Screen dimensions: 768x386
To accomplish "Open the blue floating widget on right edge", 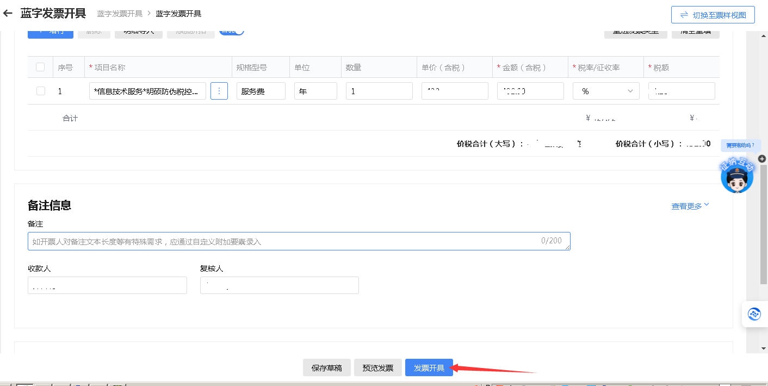I will (754, 314).
